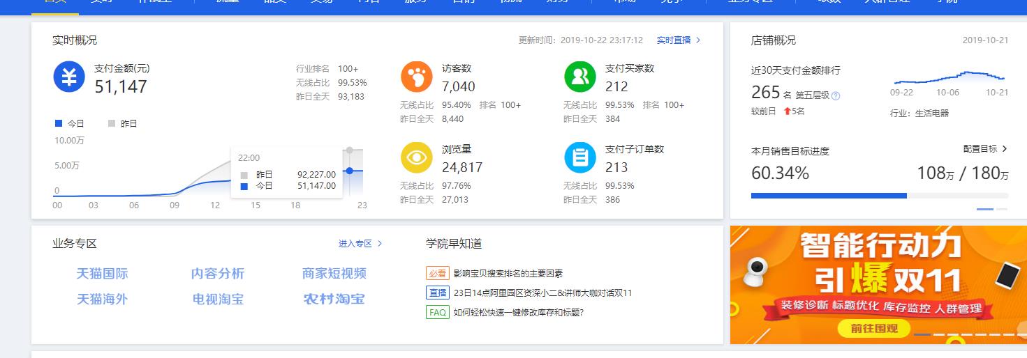
Task: Select the gray second dot in store overview pager
Action: [1002, 209]
